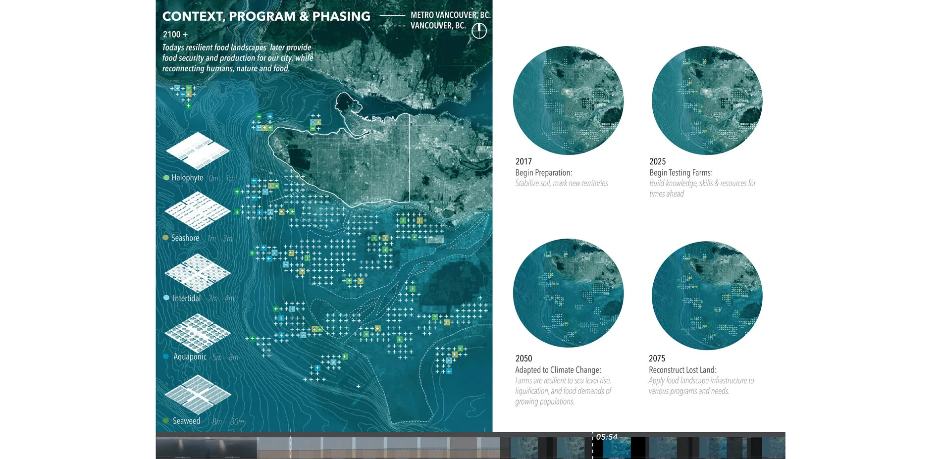Select the Seashore farm tile diagram
This screenshot has width=941, height=459.
[x=198, y=211]
